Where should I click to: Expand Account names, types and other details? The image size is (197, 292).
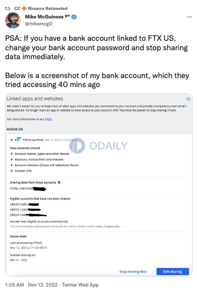click(x=11, y=154)
